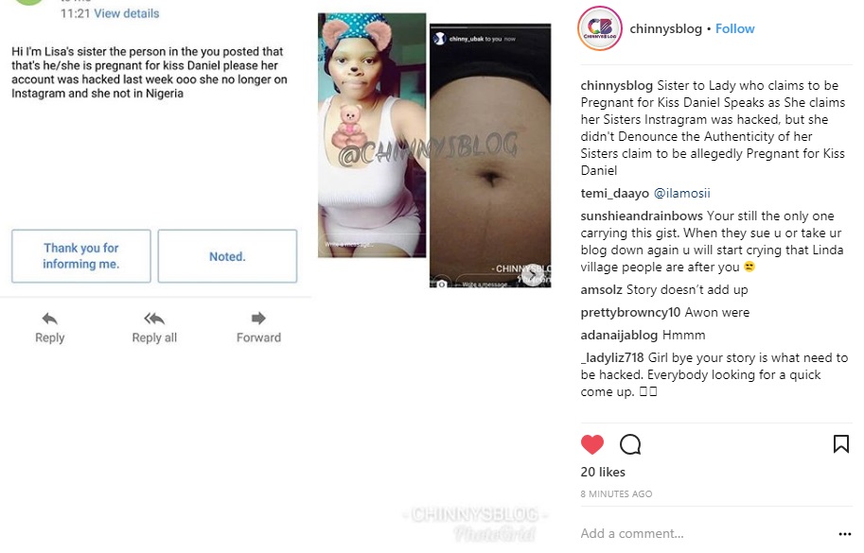Open comments via speech bubble icon

coord(630,444)
